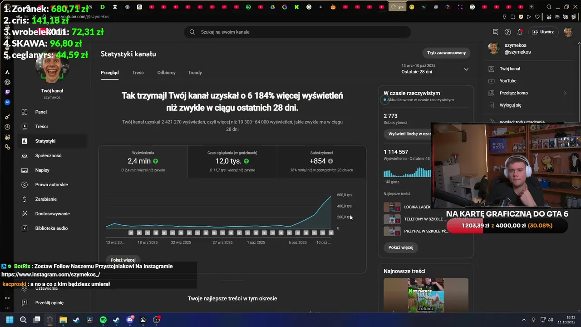Click Pokaż więcej under the views chart

coord(123,260)
